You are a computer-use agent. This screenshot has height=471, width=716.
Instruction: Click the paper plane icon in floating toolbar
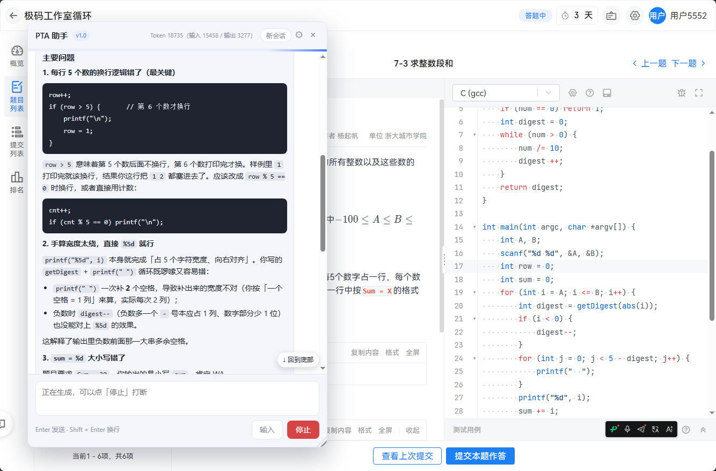point(641,429)
